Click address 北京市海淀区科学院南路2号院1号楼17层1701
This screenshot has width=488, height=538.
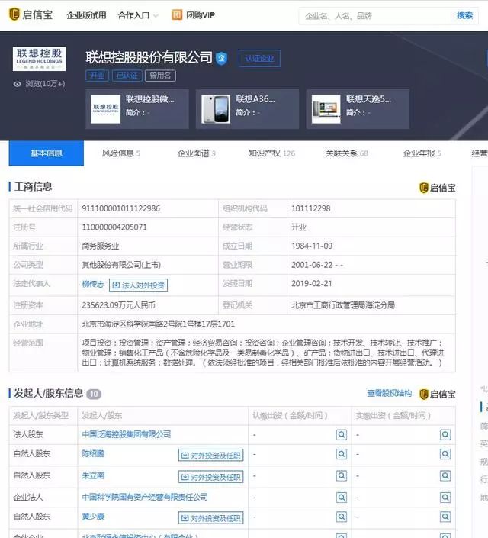(x=159, y=324)
